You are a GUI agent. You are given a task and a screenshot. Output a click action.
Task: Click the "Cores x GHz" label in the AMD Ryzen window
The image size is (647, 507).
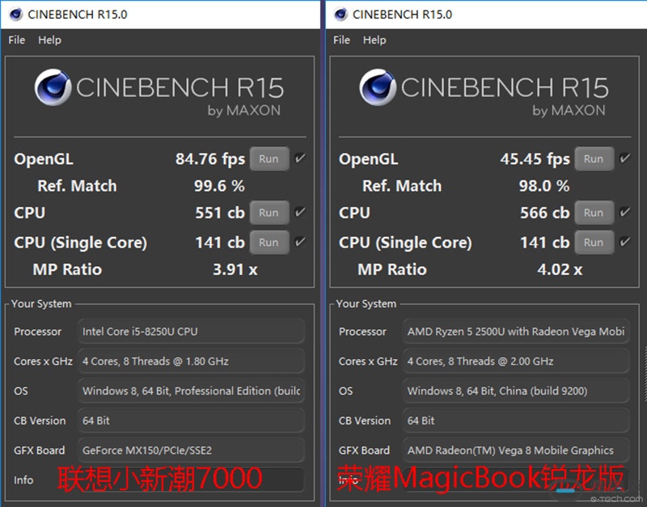click(x=368, y=361)
